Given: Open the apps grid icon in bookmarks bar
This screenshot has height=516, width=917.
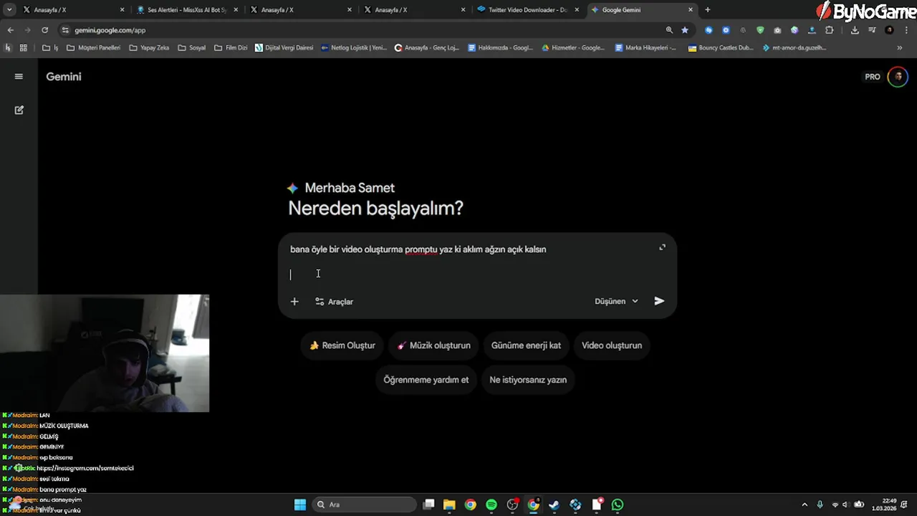Looking at the screenshot, I should click(24, 48).
